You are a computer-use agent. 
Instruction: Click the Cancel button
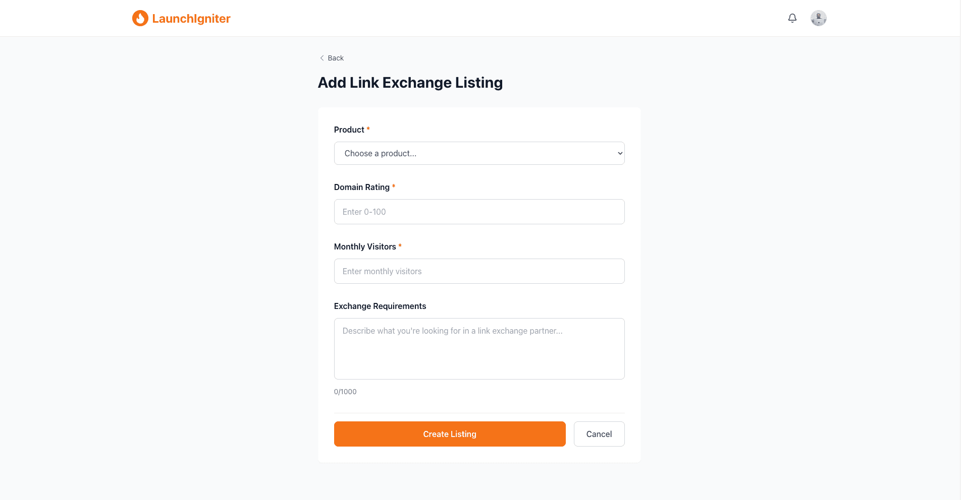[599, 433]
